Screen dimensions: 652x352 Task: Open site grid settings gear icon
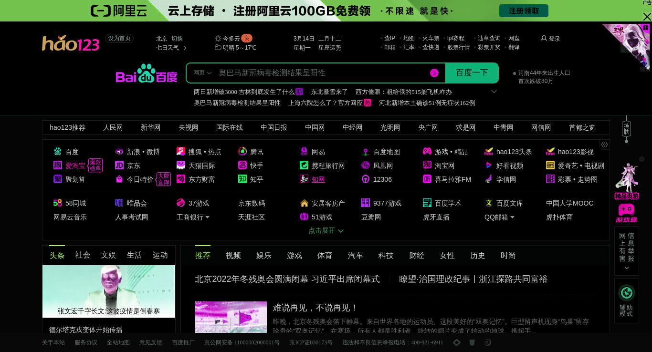[x=604, y=145]
